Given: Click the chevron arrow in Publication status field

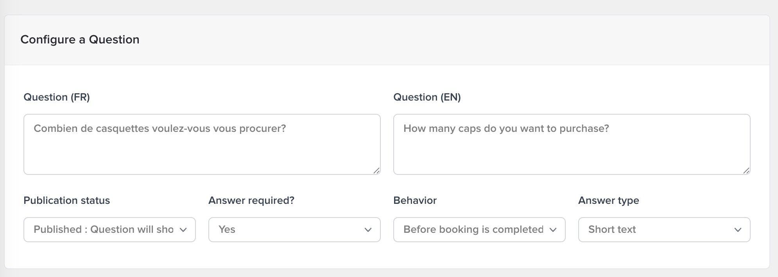Looking at the screenshot, I should click(x=183, y=230).
